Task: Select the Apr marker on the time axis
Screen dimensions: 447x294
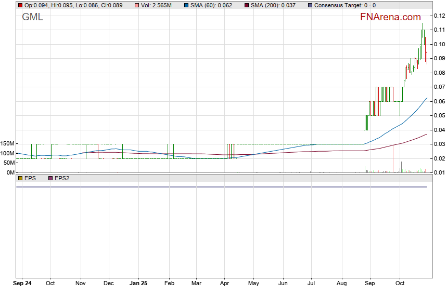Action: [224, 284]
